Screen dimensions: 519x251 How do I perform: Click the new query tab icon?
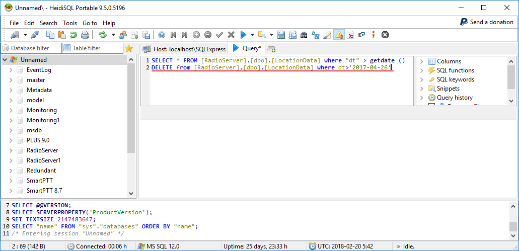point(271,49)
